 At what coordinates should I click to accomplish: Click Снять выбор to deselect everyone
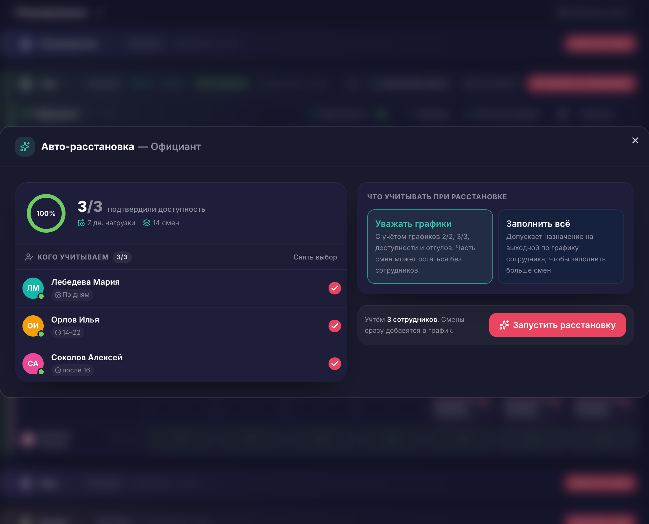click(x=315, y=257)
